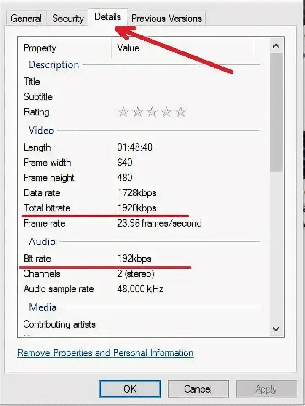The height and width of the screenshot is (406, 305).
Task: Click the vertical scrollbar thumb
Action: tap(276, 112)
